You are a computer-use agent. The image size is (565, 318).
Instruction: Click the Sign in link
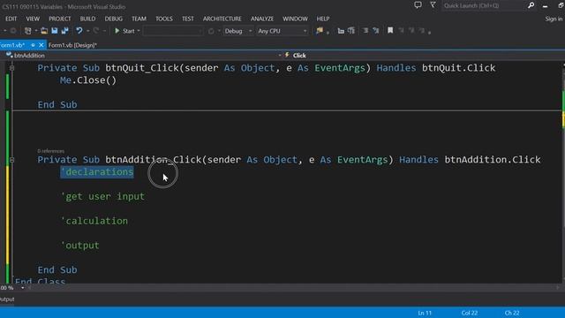[554, 19]
